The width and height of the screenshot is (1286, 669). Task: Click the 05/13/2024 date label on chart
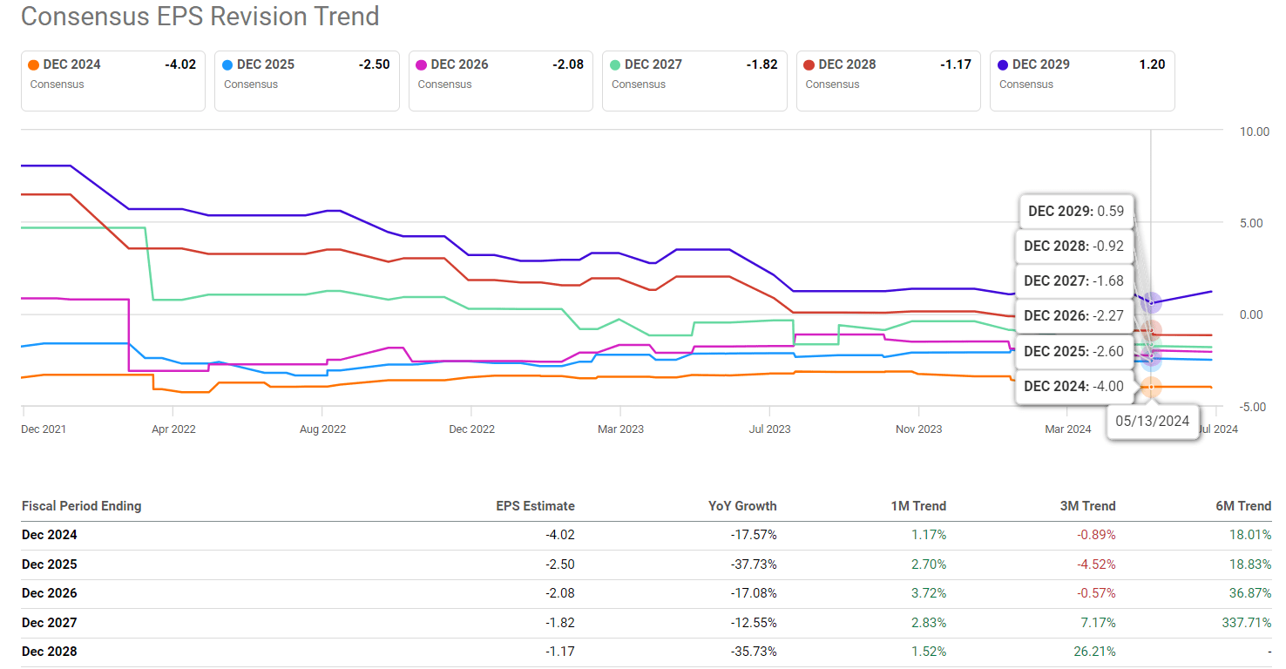(x=1152, y=422)
